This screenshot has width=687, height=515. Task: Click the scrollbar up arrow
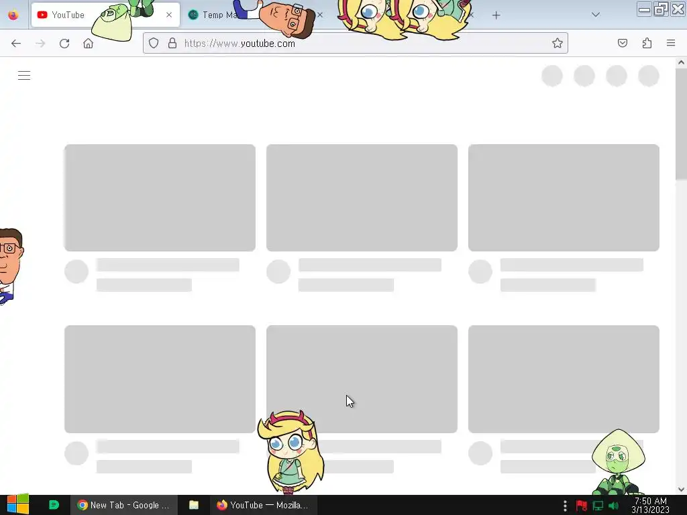681,62
